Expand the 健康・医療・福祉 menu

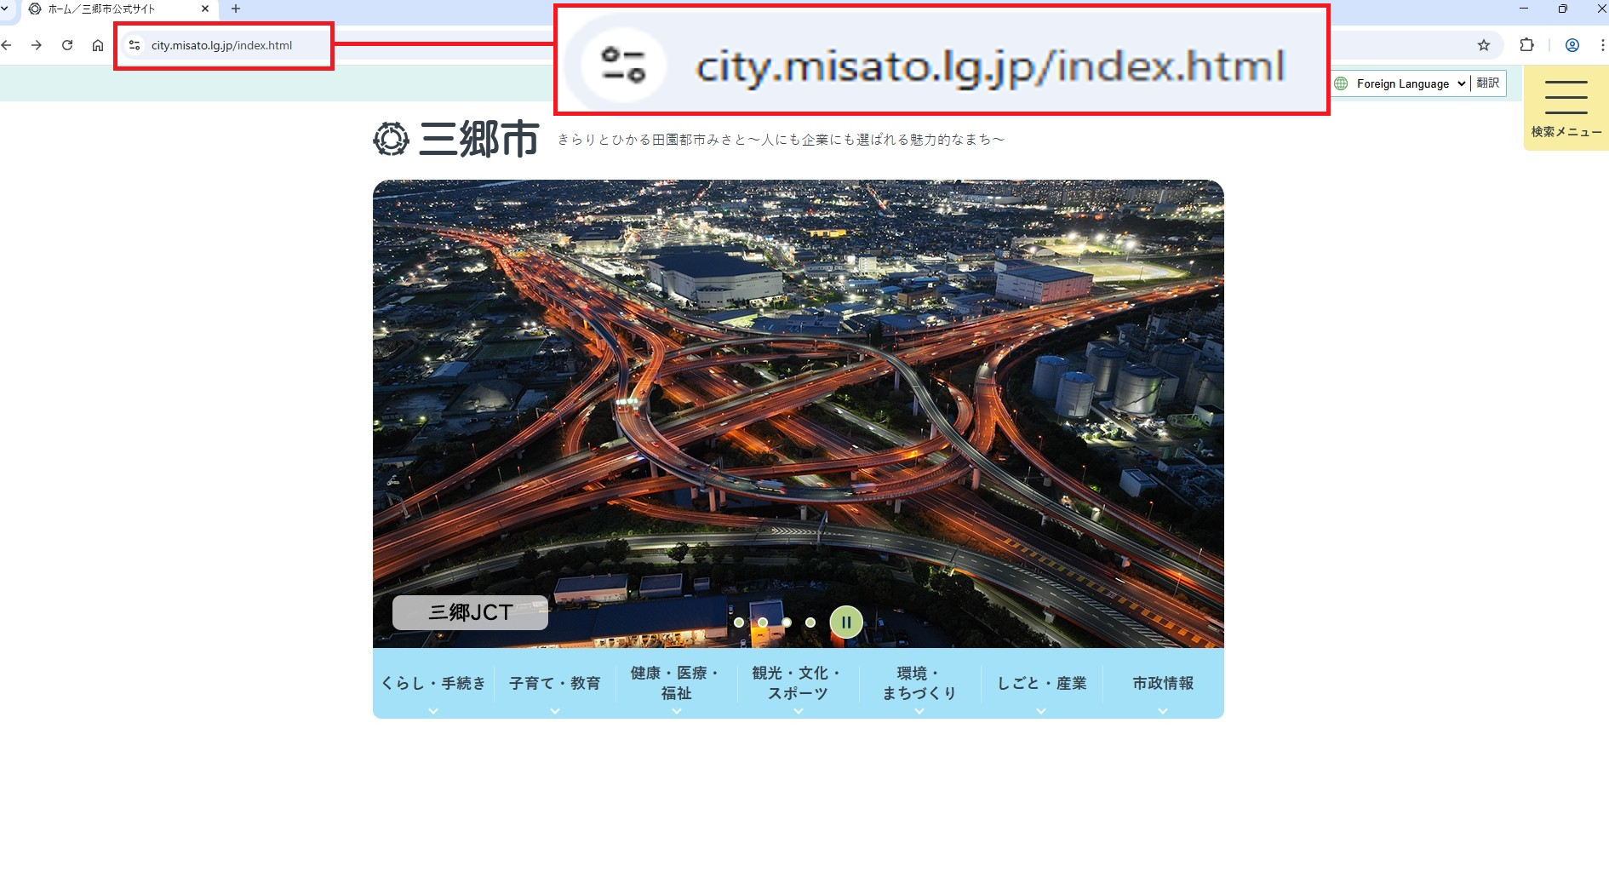(x=677, y=684)
